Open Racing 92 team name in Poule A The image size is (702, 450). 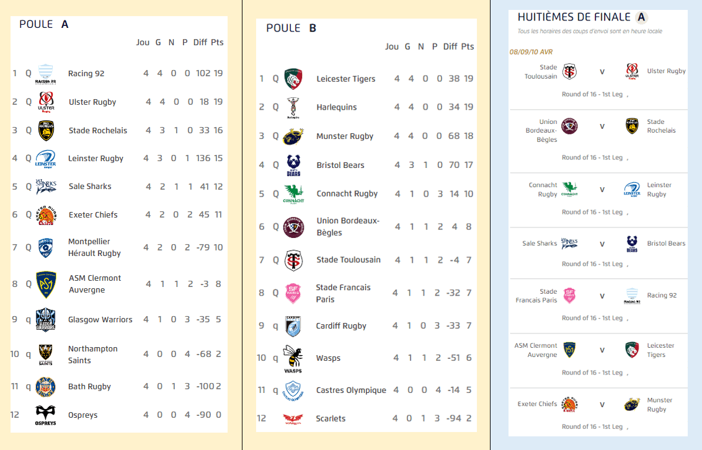(86, 74)
